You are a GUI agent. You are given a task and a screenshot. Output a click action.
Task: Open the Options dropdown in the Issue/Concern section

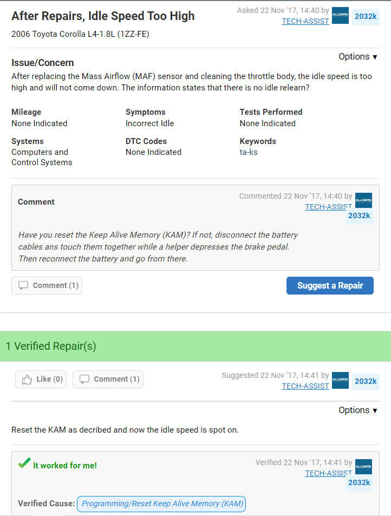click(357, 57)
